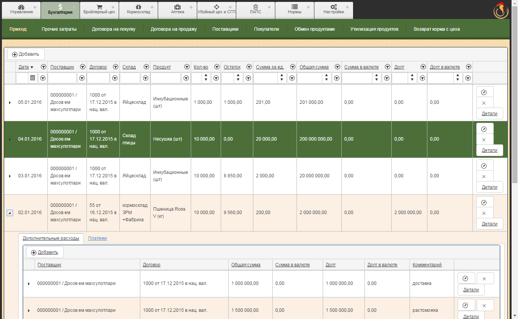
Task: Open Возврат корма с цеха section
Action: (437, 29)
